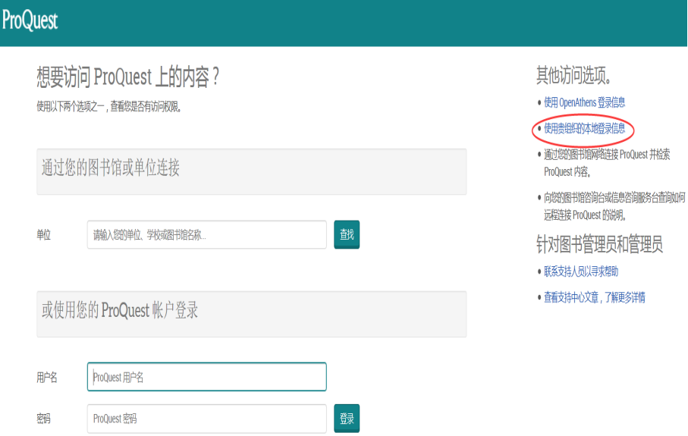Viewport: 688px width, 436px height.
Task: Focus the 单位 institution name input field
Action: pyautogui.click(x=206, y=234)
